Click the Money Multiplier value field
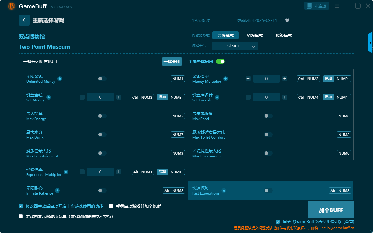373x233 pixels. pyautogui.click(x=266, y=79)
